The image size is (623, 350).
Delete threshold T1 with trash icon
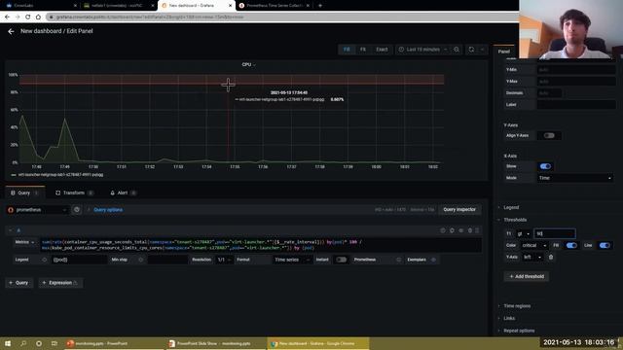coord(551,257)
